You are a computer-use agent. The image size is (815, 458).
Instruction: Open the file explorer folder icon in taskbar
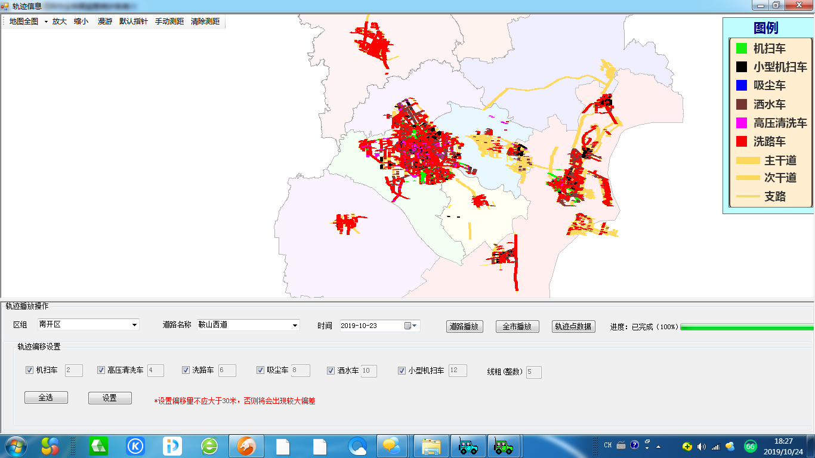coord(431,446)
